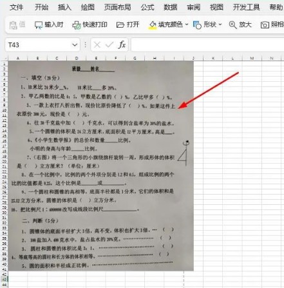Expand the Name Box dropdown arrow
This screenshot has height=288, width=284.
75,45
